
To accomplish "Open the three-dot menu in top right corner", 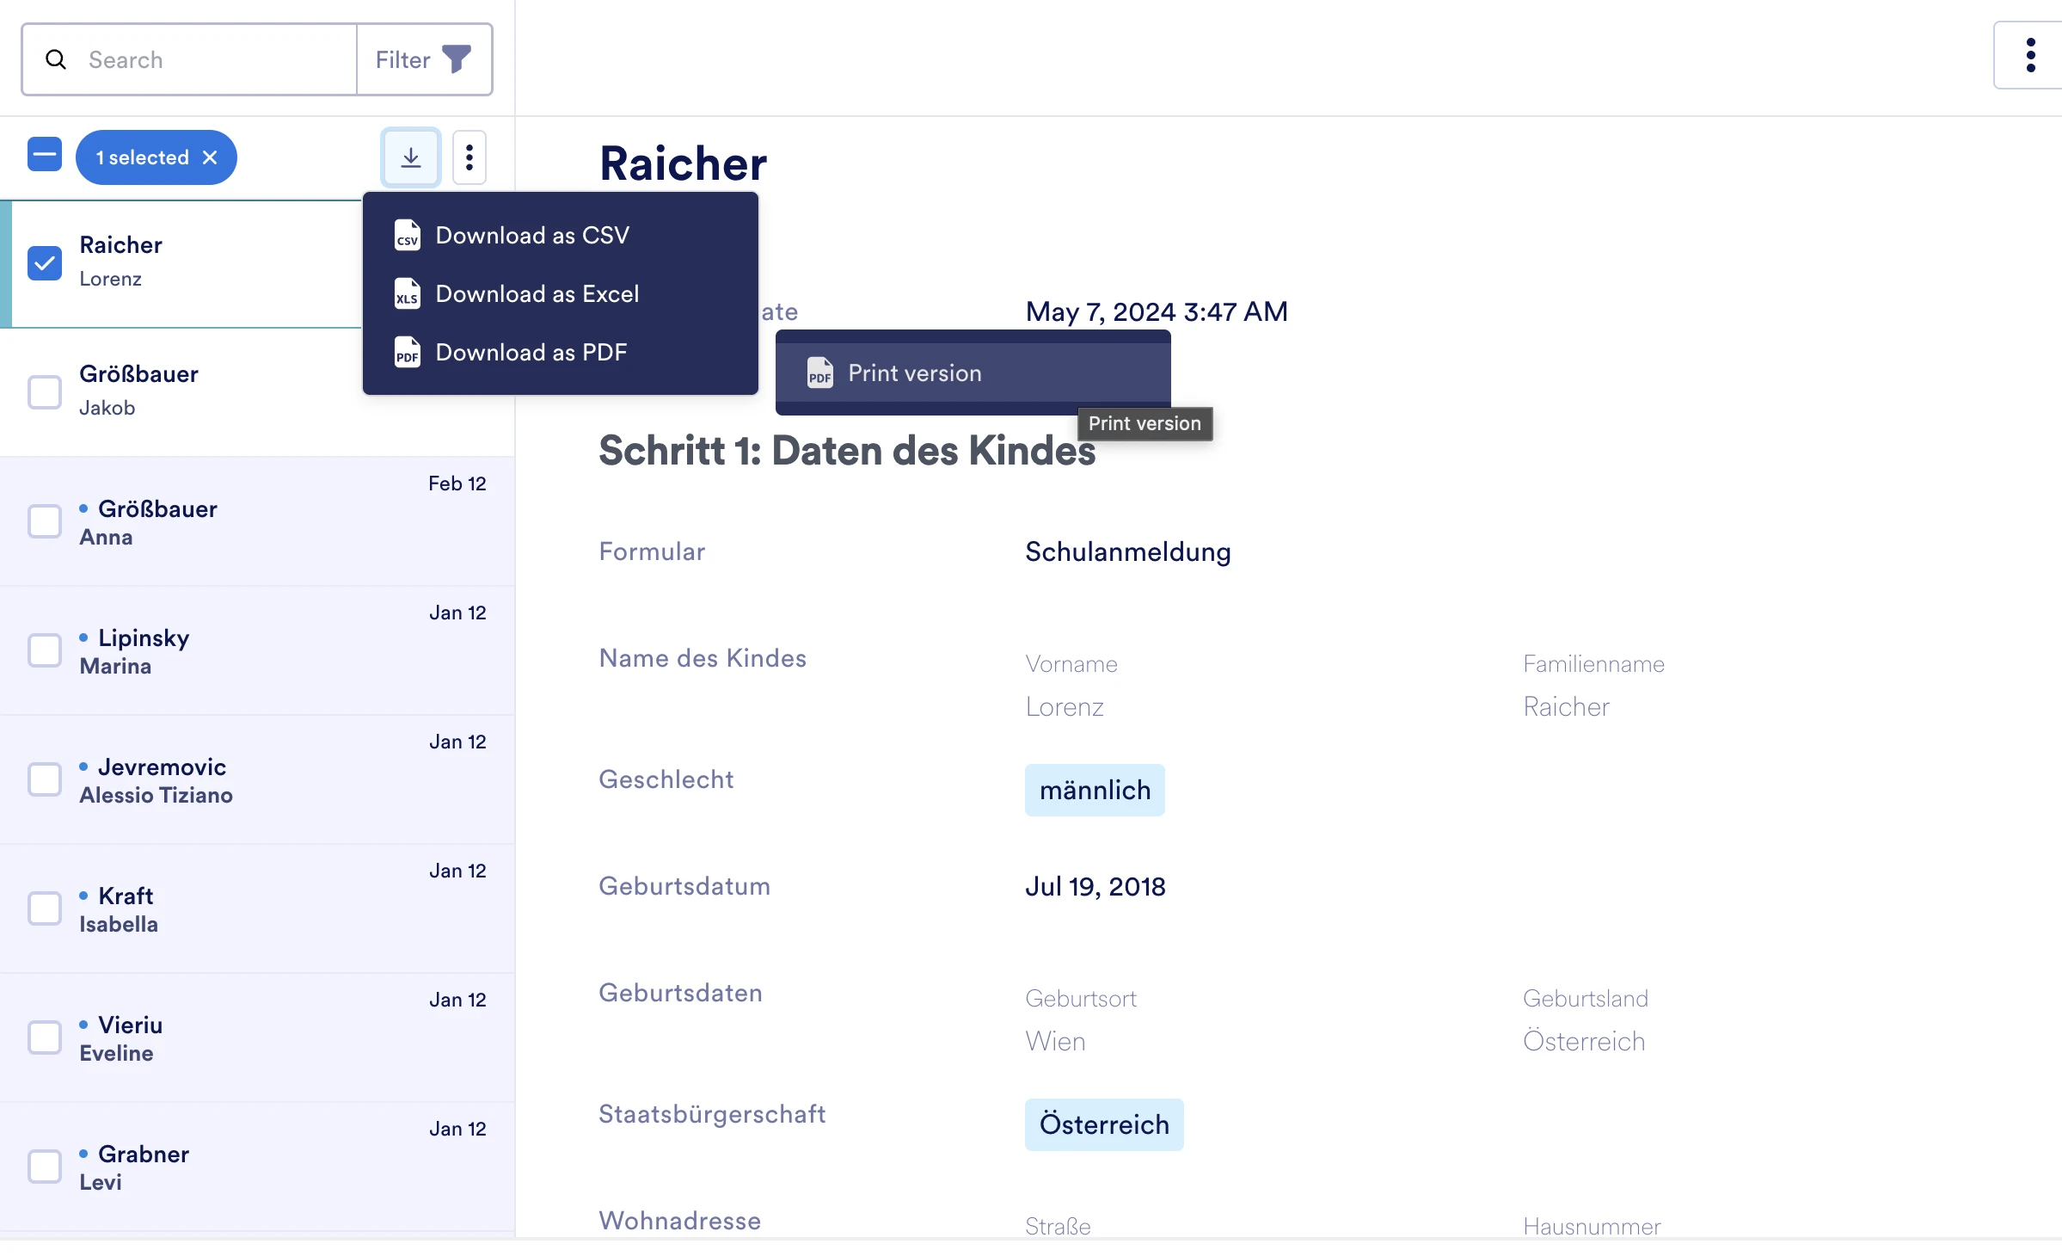I will point(2030,55).
